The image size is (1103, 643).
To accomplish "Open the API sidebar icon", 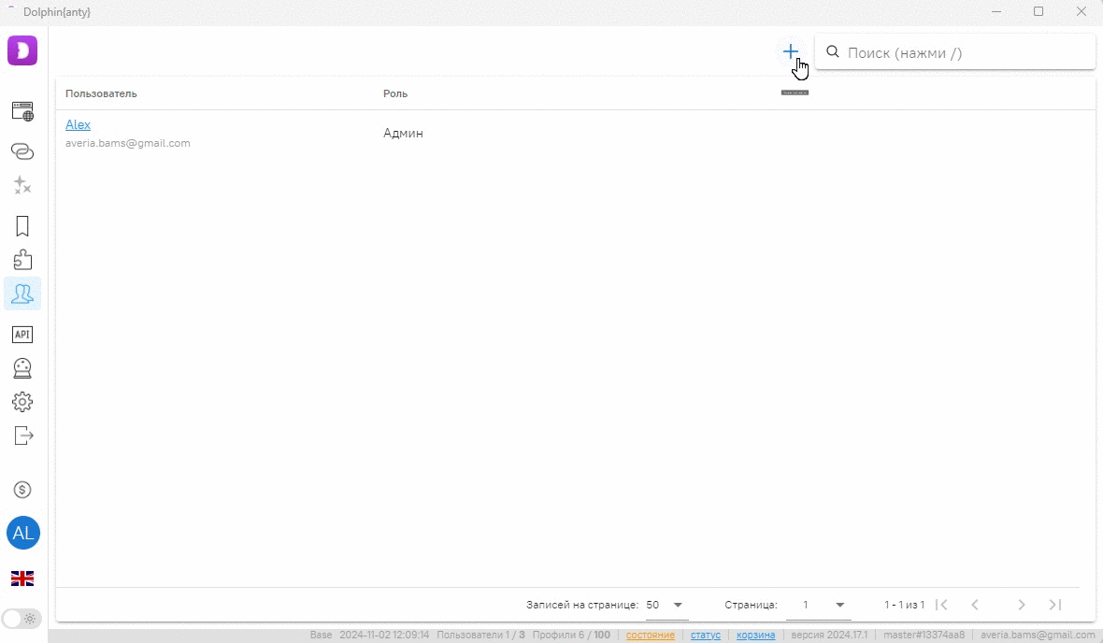I will [x=22, y=334].
